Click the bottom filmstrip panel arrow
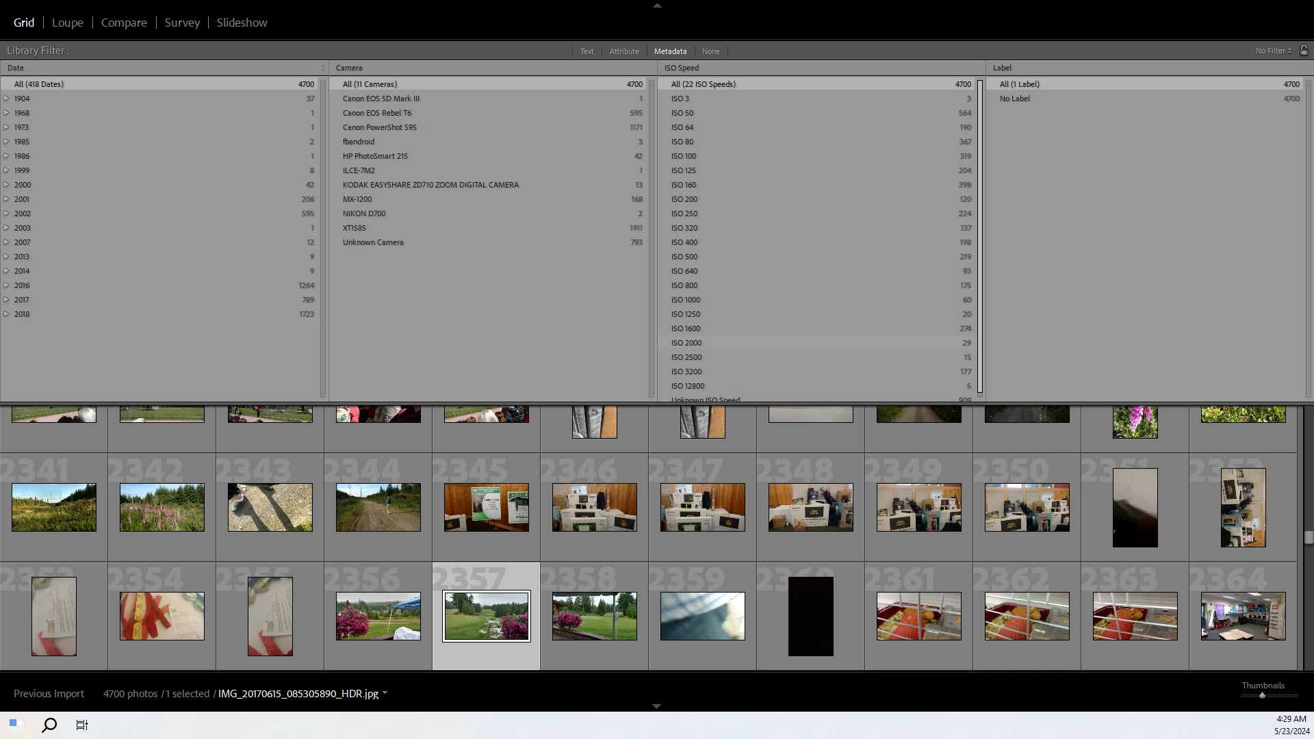Screen dimensions: 1314x739 pyautogui.click(x=656, y=706)
